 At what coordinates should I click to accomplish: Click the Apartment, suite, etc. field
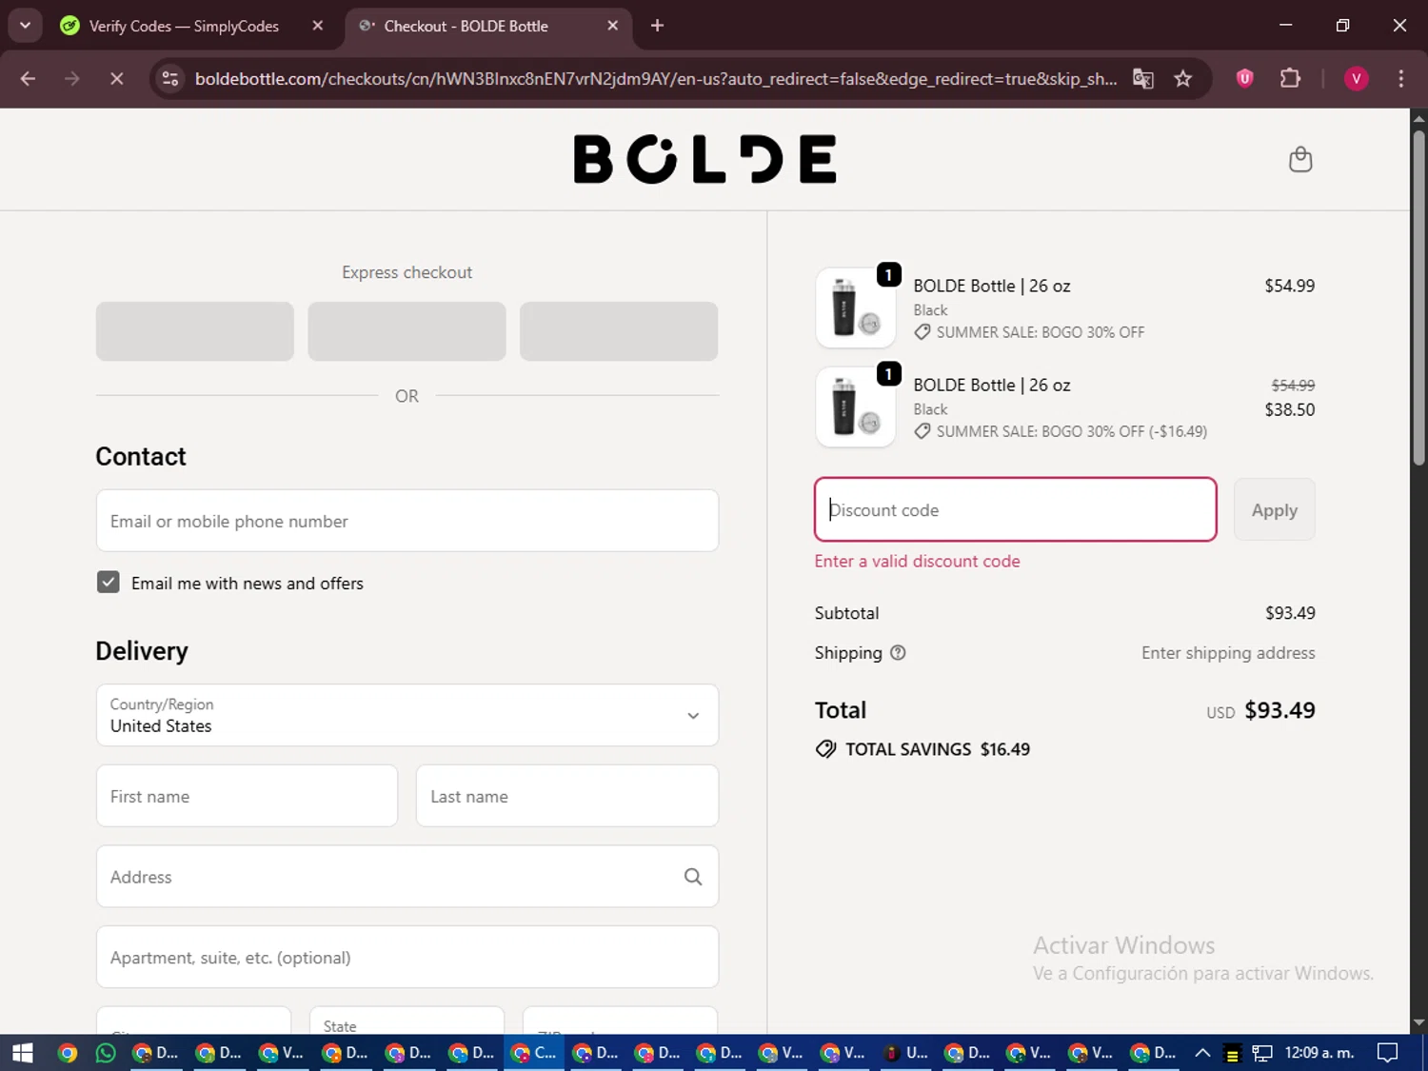[407, 958]
